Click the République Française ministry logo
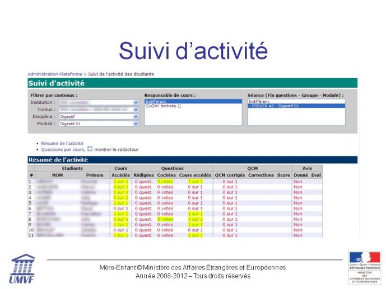 click(365, 268)
